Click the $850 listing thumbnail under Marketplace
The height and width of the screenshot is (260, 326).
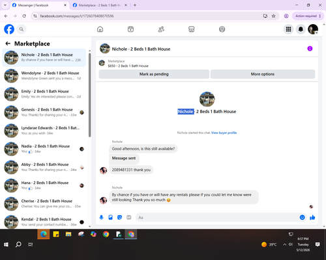102,63
